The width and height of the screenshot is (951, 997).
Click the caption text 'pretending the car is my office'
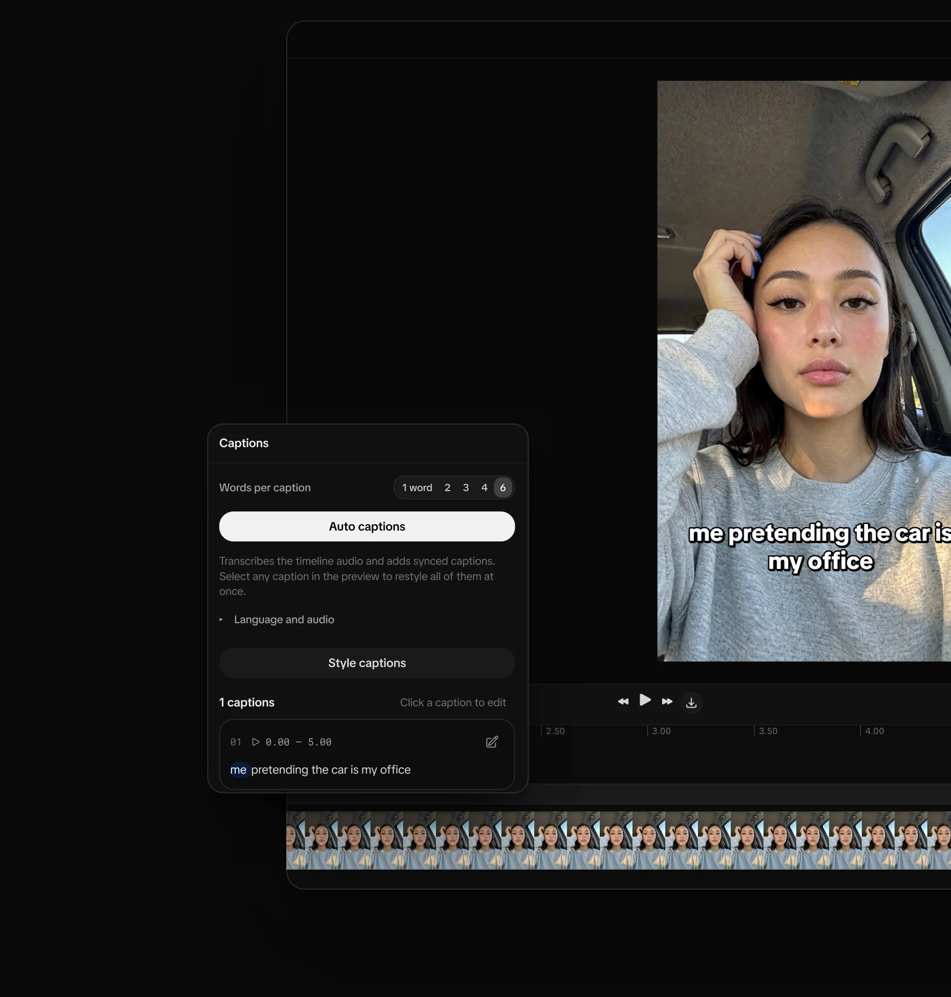click(331, 770)
